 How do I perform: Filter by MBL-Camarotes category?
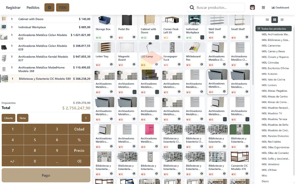click(x=271, y=46)
